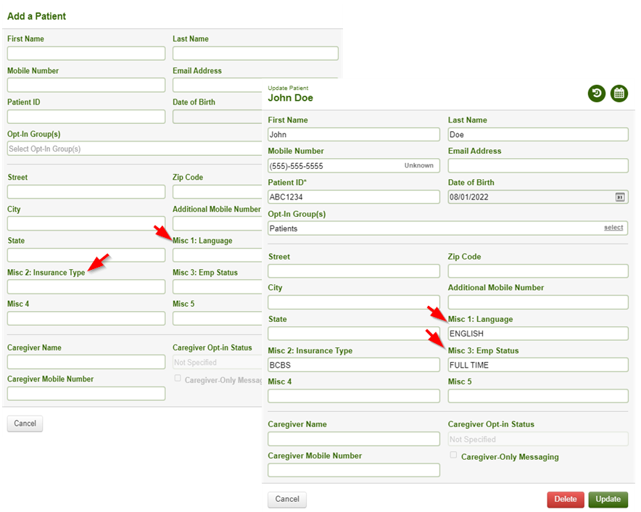The width and height of the screenshot is (641, 512).
Task: Click the green Update button
Action: 608,500
